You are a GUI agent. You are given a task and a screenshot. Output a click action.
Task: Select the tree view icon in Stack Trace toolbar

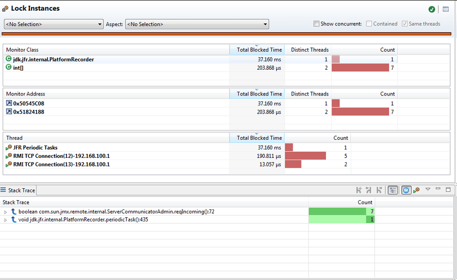(393, 190)
